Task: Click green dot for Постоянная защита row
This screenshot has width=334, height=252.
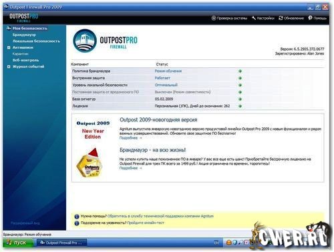Action: 240,92
